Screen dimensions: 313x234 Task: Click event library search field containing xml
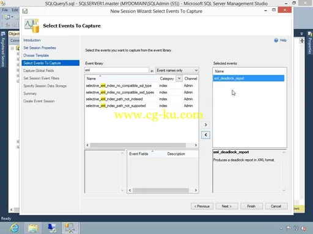[x=117, y=70]
